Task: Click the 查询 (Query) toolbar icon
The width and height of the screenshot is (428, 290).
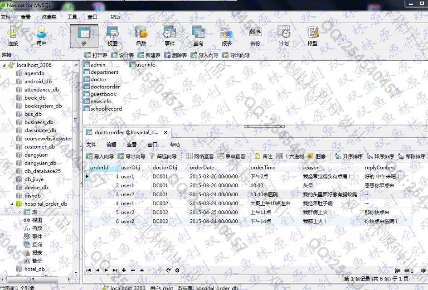Action: click(x=198, y=35)
